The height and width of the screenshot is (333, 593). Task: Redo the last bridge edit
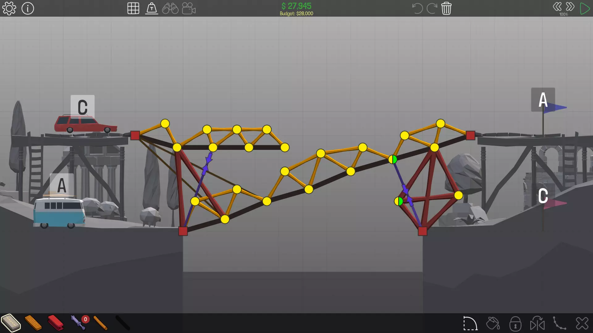click(432, 8)
